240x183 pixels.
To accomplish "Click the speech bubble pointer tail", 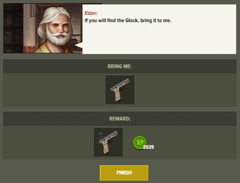I will click(78, 45).
